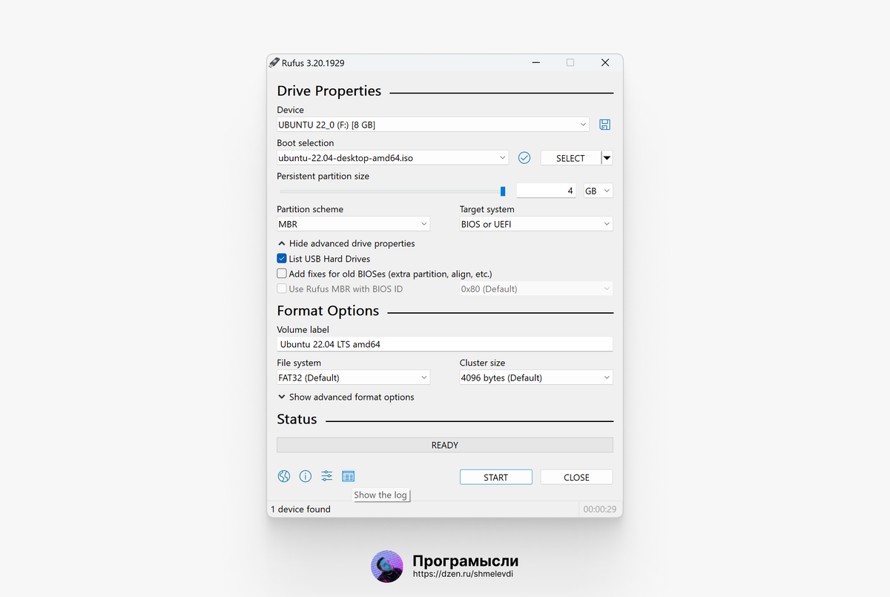Image resolution: width=890 pixels, height=597 pixels.
Task: Click the Програмысли channel avatar
Action: (x=386, y=566)
